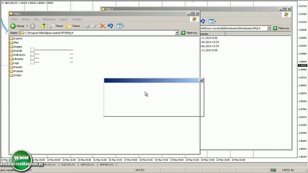Click the current price label on the price scale
308x173 pixels.
click(303, 65)
